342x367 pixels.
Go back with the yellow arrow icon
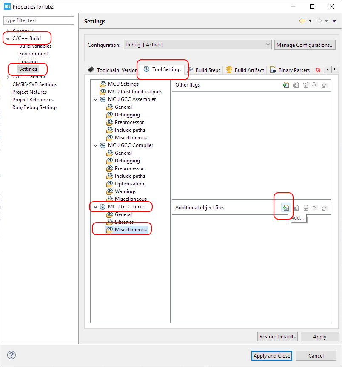302,21
